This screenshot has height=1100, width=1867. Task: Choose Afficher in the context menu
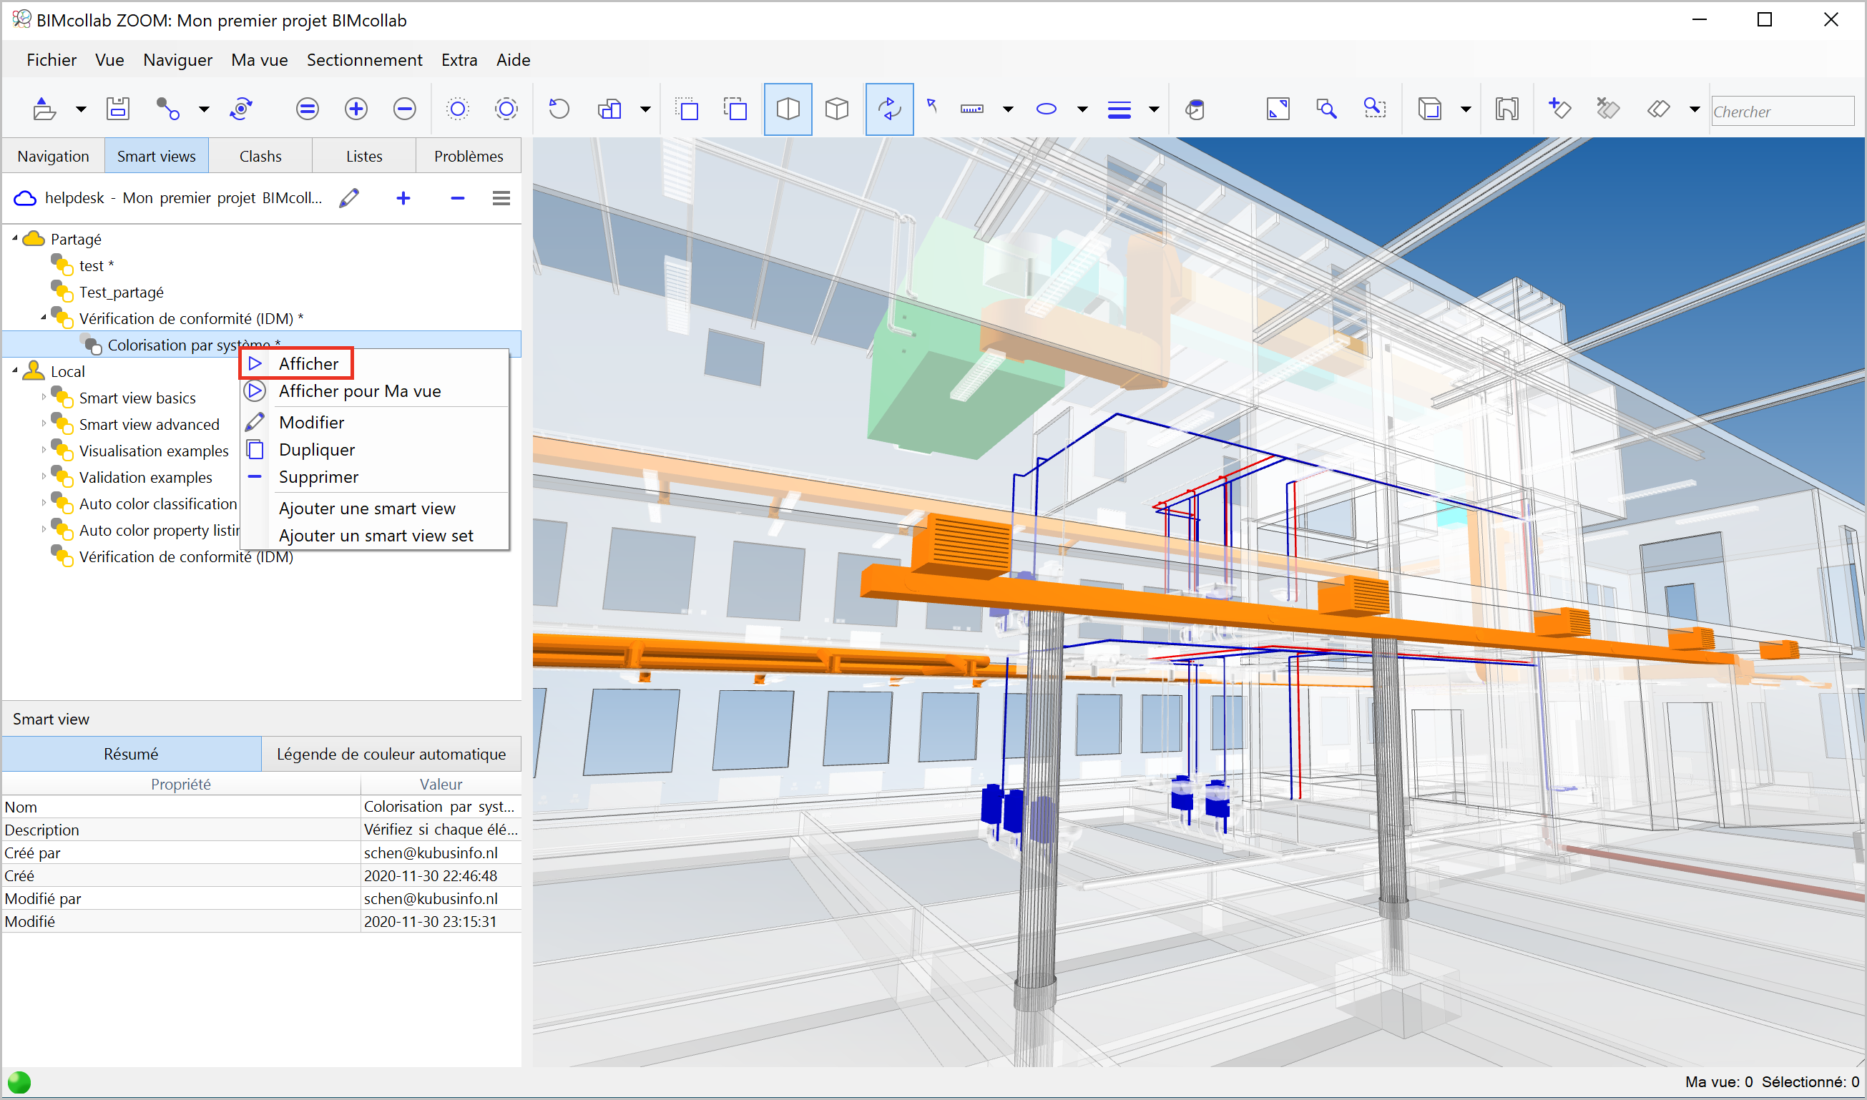point(308,364)
